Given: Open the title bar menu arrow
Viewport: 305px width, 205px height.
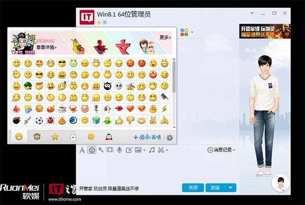Looking at the screenshot, I should pos(252,13).
